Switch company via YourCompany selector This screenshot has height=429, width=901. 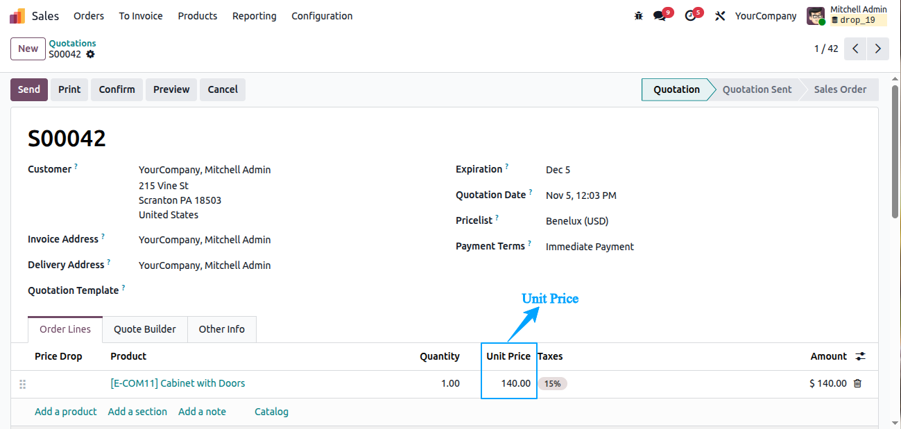[766, 15]
